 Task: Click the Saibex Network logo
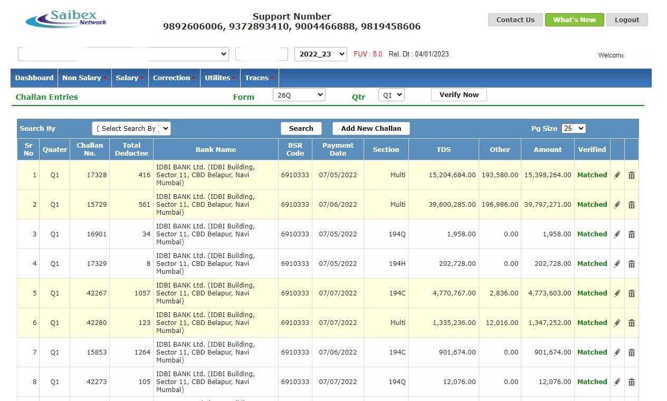coord(65,19)
